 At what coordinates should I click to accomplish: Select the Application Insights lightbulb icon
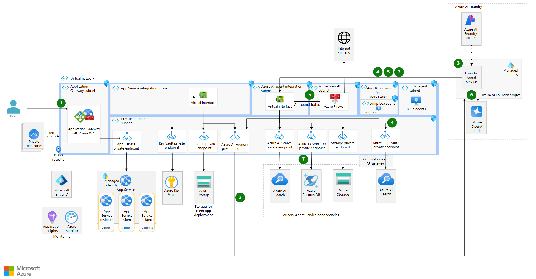point(52,217)
